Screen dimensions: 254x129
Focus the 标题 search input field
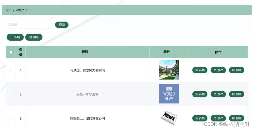point(29,25)
